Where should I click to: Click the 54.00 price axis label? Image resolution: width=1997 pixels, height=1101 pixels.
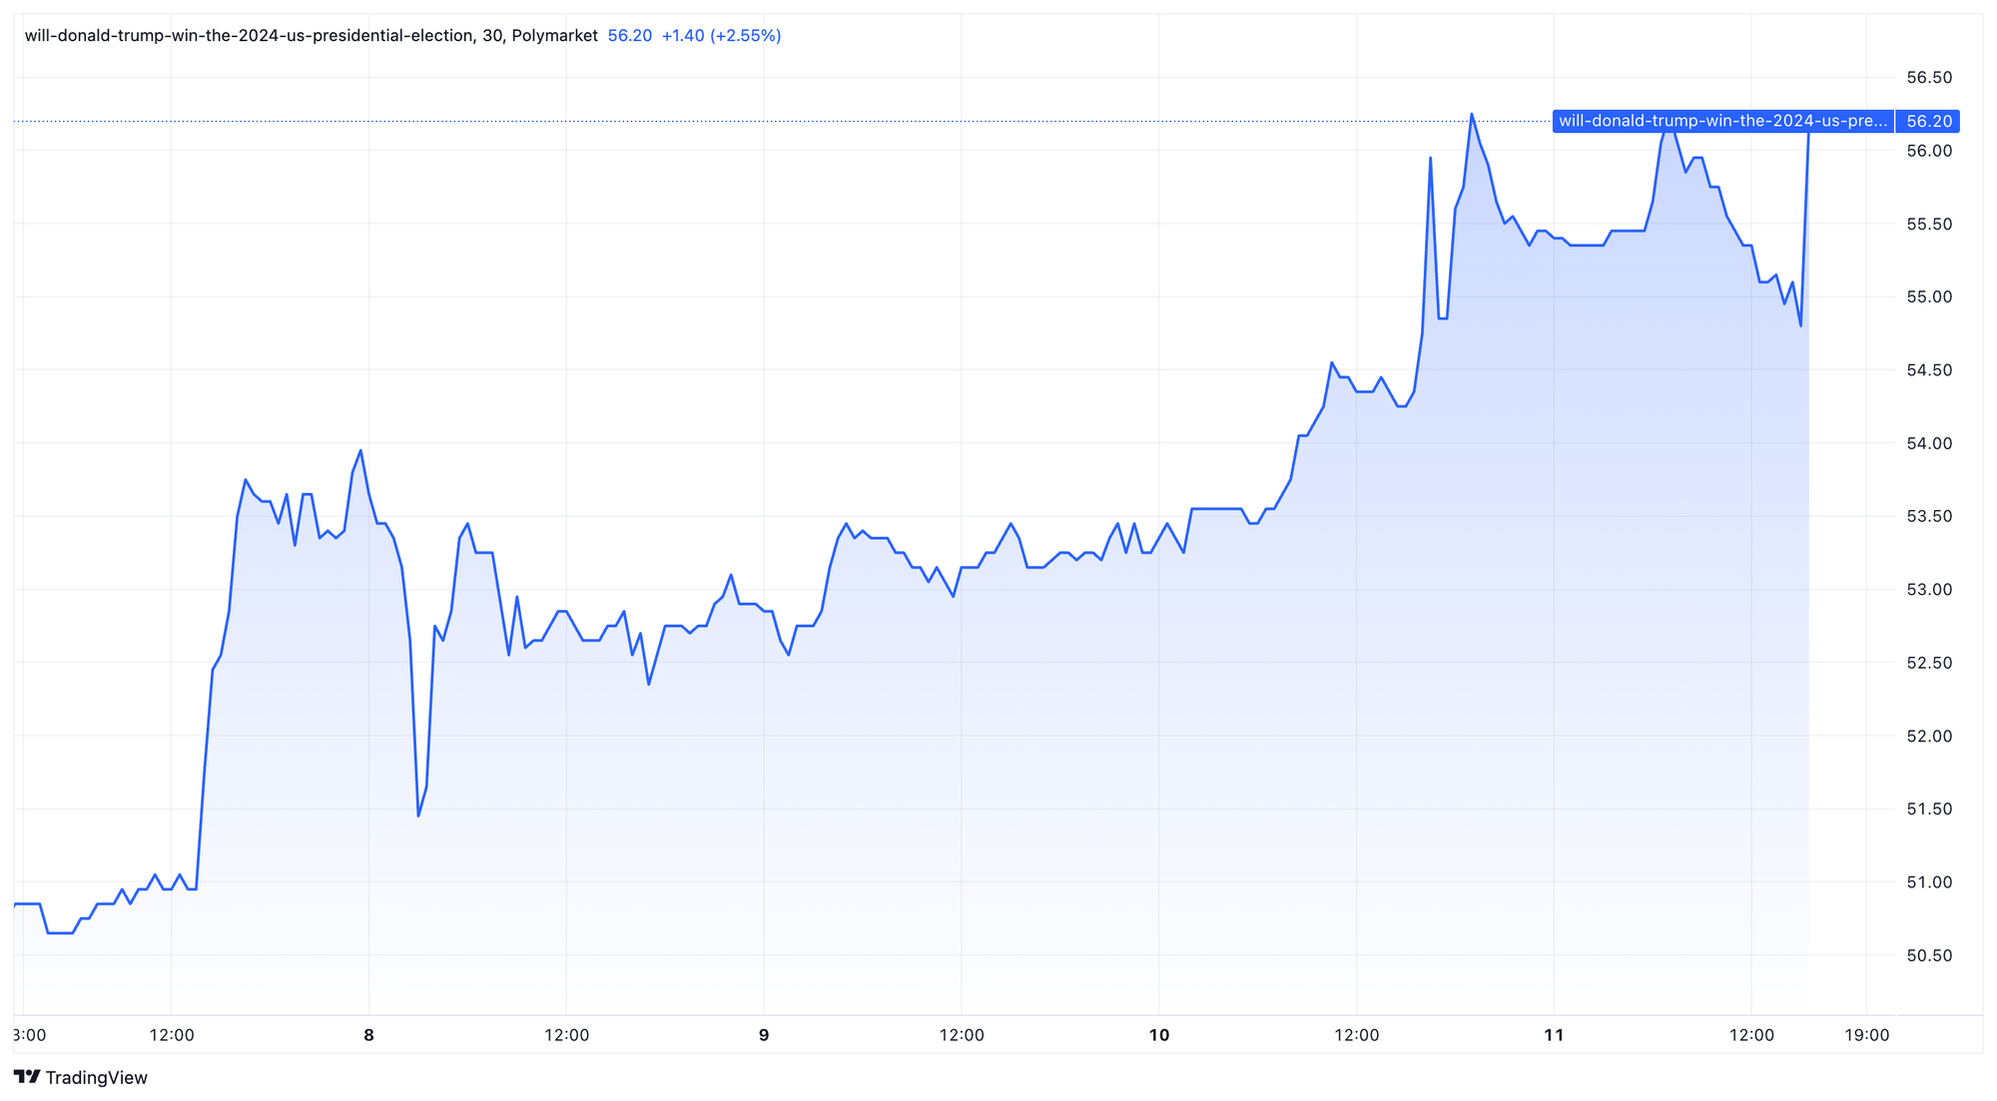[x=1929, y=443]
